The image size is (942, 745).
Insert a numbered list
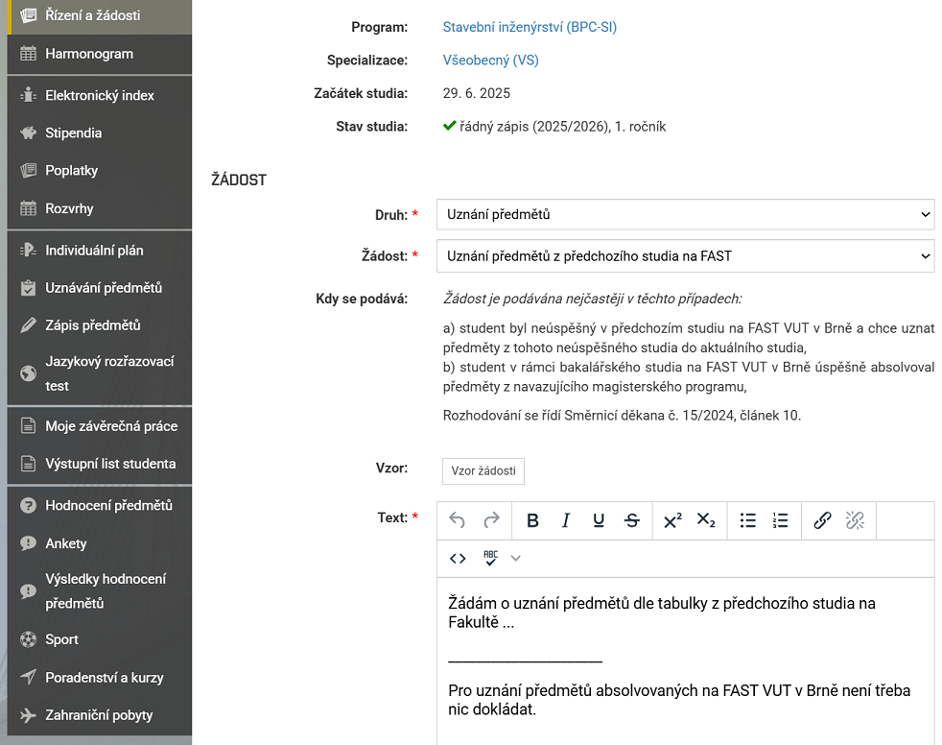pos(781,520)
